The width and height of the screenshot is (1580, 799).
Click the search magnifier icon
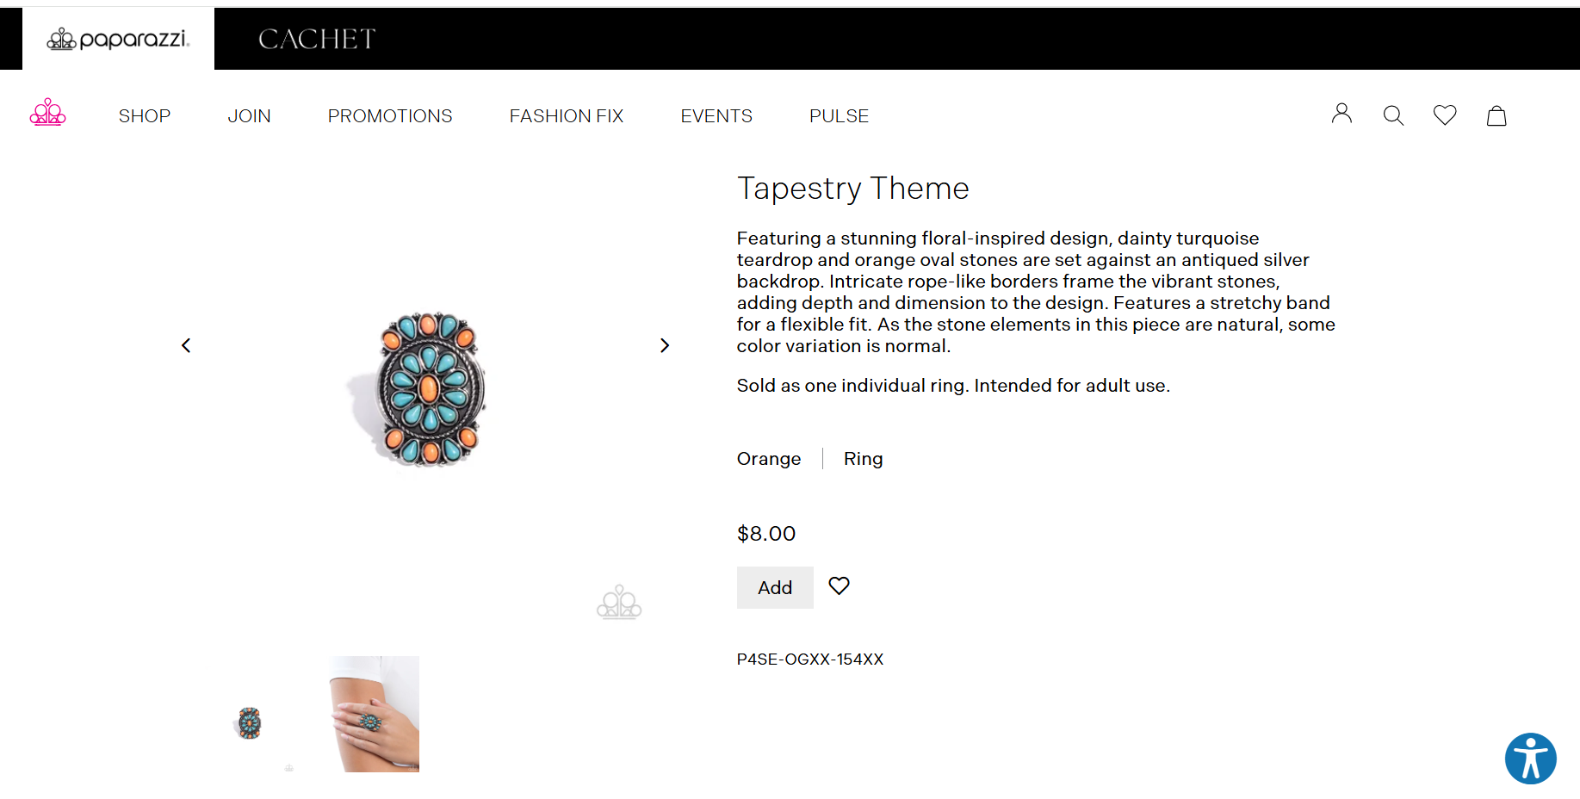tap(1393, 115)
